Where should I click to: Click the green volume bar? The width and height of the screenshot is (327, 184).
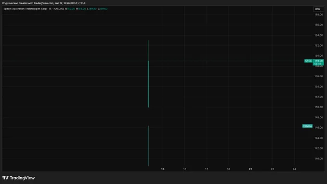[148, 146]
